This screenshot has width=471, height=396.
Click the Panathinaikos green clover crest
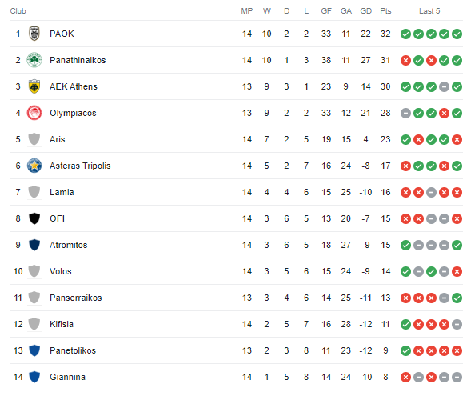[34, 60]
